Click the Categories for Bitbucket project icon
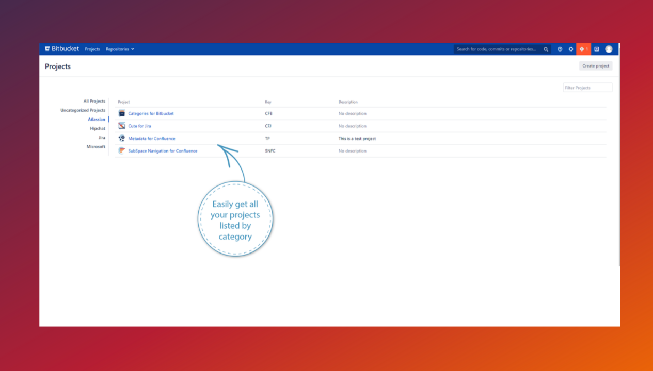Screen dimensions: 653x371 pos(121,113)
